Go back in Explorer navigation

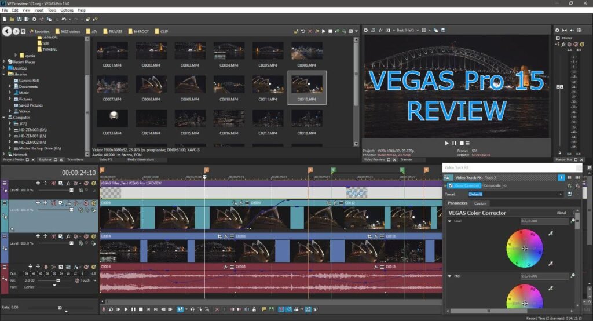[x=7, y=31]
